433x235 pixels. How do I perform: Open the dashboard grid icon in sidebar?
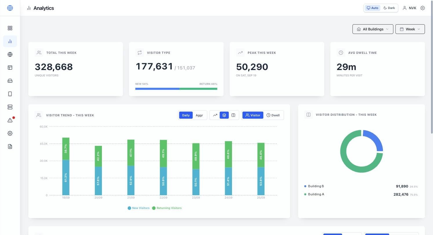coord(10,28)
